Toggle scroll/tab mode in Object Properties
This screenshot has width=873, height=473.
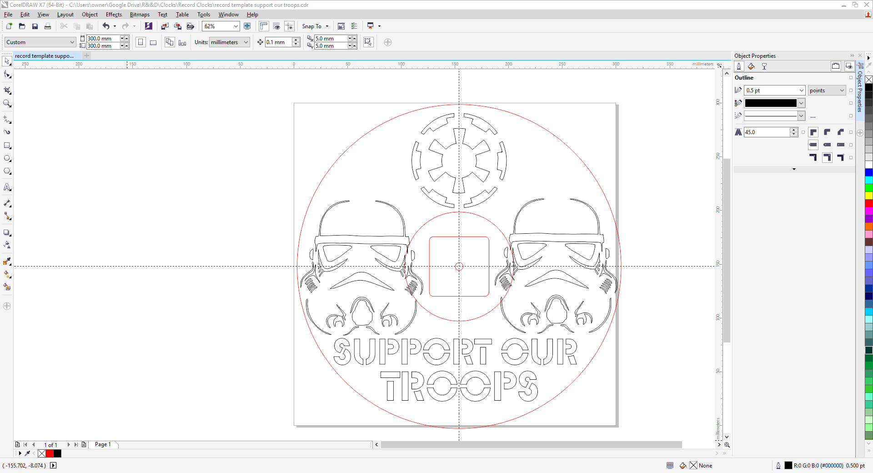point(836,66)
